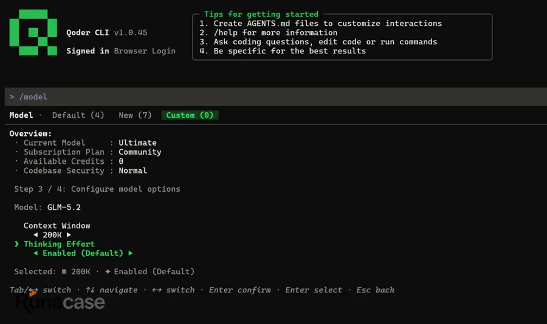Increase Context Window with right arrow
Image resolution: width=547 pixels, height=324 pixels.
click(x=69, y=235)
